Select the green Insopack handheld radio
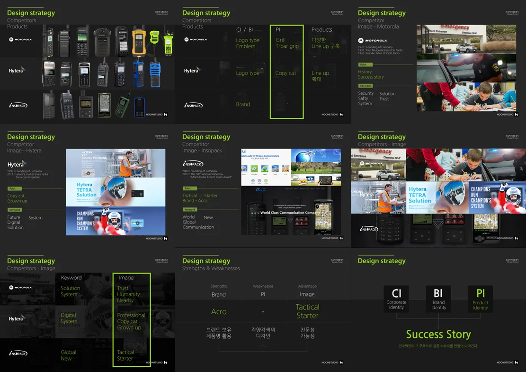526x372 pixels. tap(123, 105)
